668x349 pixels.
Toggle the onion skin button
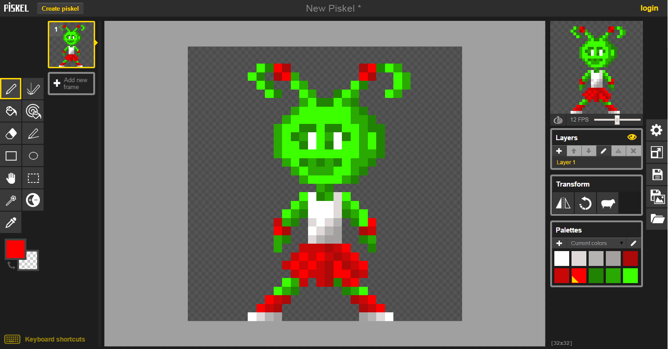coord(558,120)
